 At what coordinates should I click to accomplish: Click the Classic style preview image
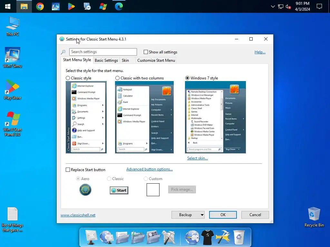[86, 117]
